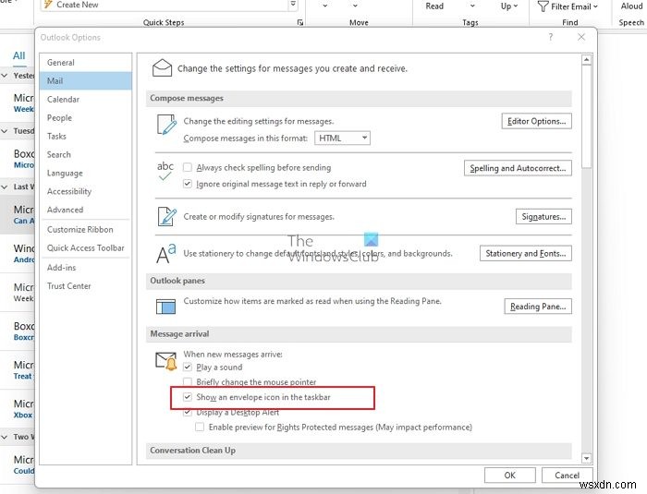Select the Calendar options category
Viewport: 647px width, 494px height.
click(86, 100)
